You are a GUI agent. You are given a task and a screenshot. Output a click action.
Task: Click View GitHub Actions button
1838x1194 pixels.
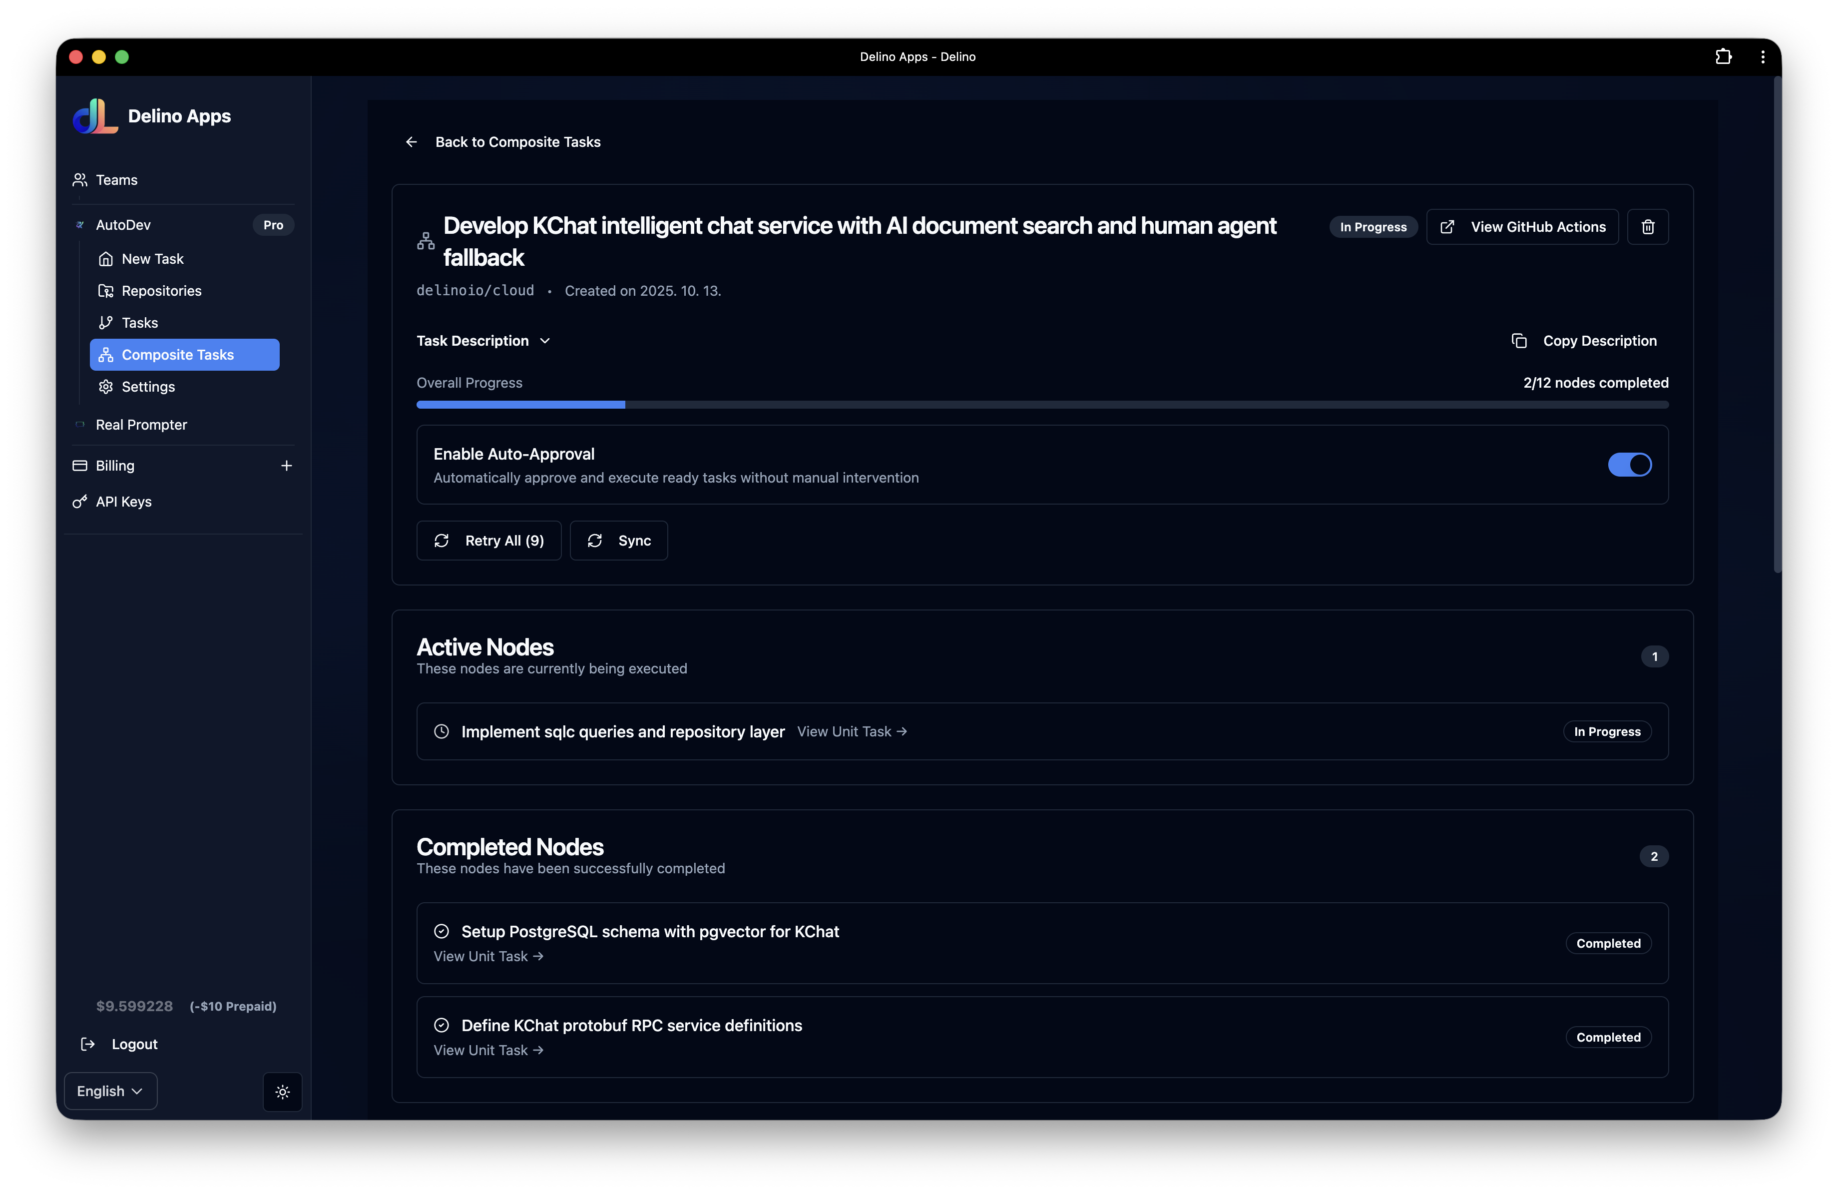pyautogui.click(x=1522, y=227)
